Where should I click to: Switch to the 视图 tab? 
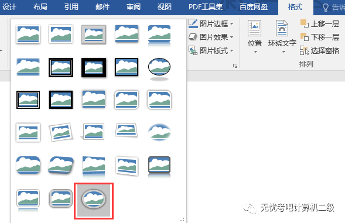[165, 7]
